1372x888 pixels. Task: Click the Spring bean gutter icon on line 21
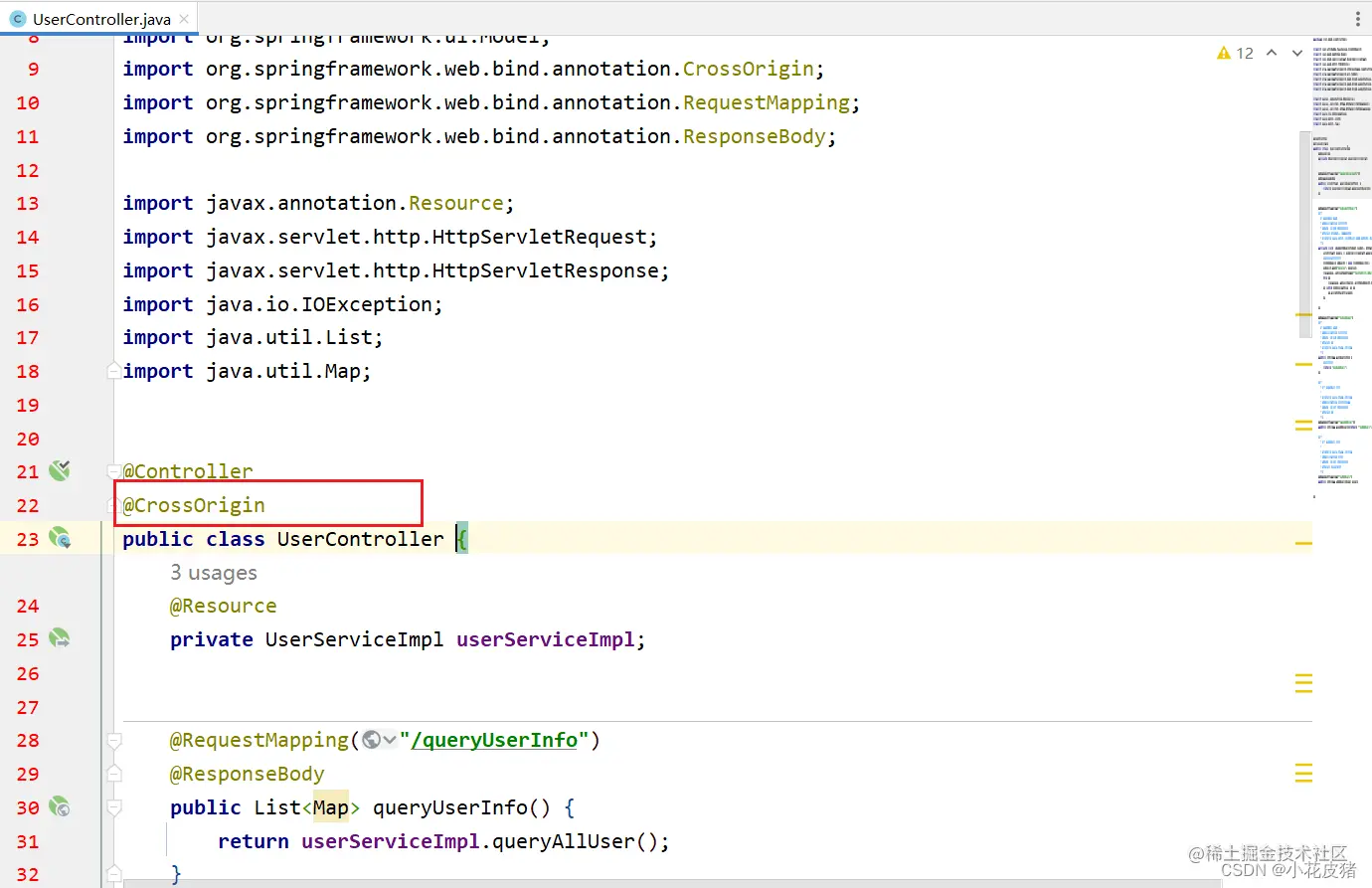click(x=60, y=470)
